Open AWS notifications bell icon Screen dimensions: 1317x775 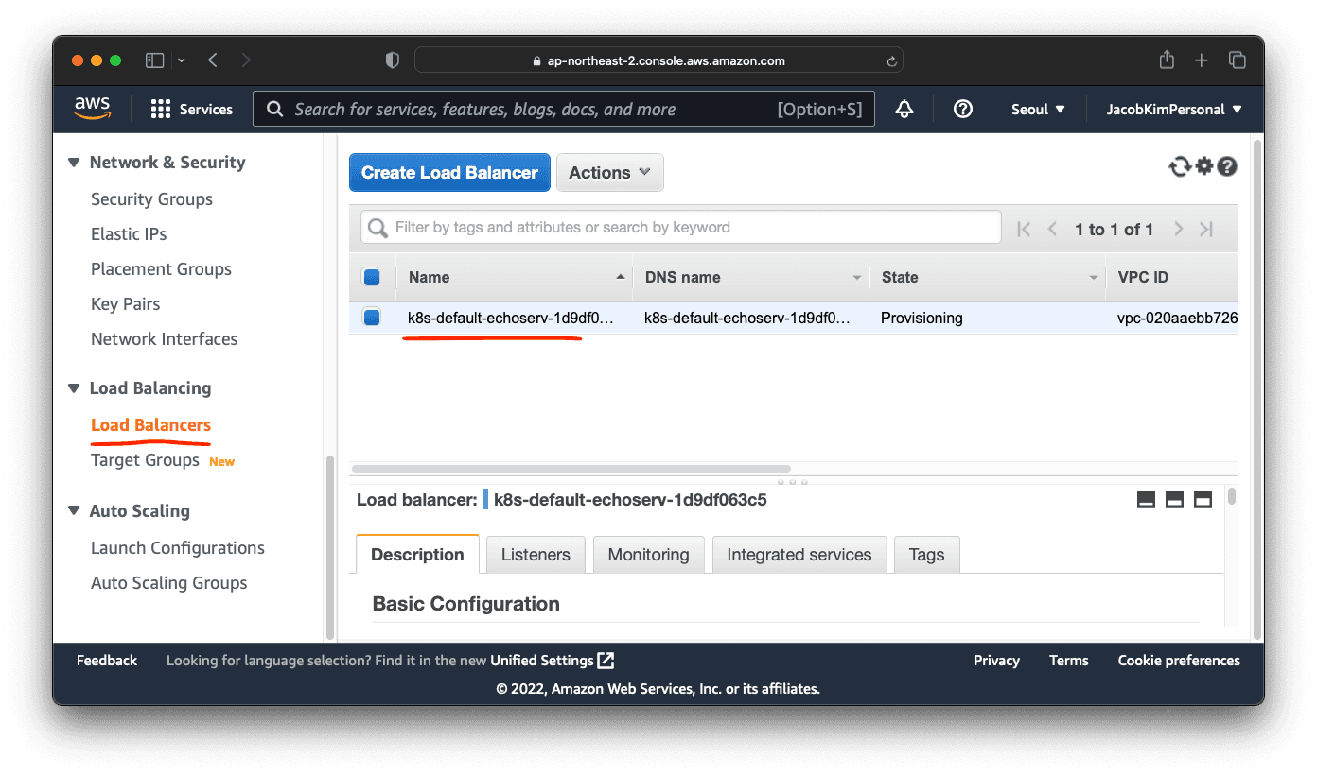(x=904, y=109)
